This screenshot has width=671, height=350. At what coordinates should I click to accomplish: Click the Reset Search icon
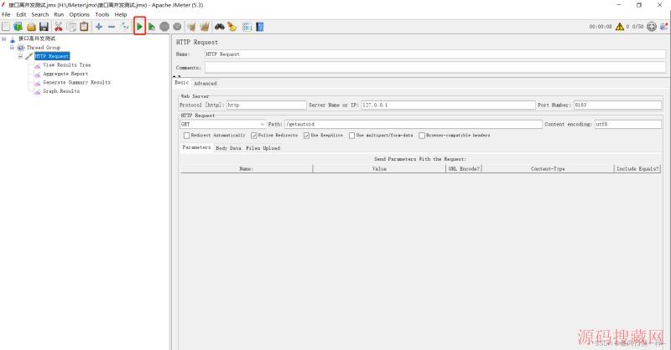pyautogui.click(x=232, y=27)
